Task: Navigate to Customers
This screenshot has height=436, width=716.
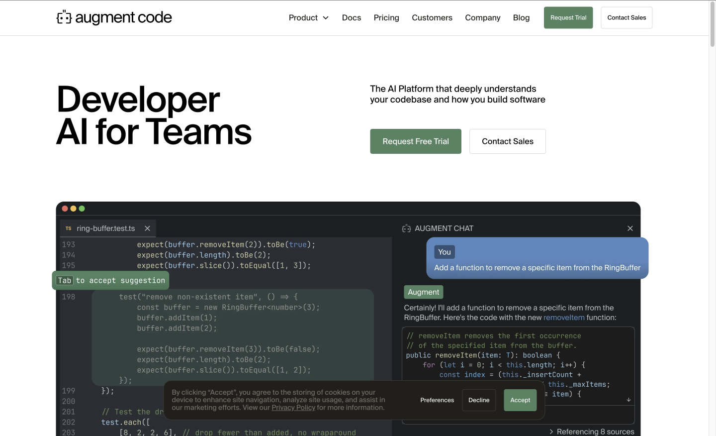Action: [x=432, y=17]
